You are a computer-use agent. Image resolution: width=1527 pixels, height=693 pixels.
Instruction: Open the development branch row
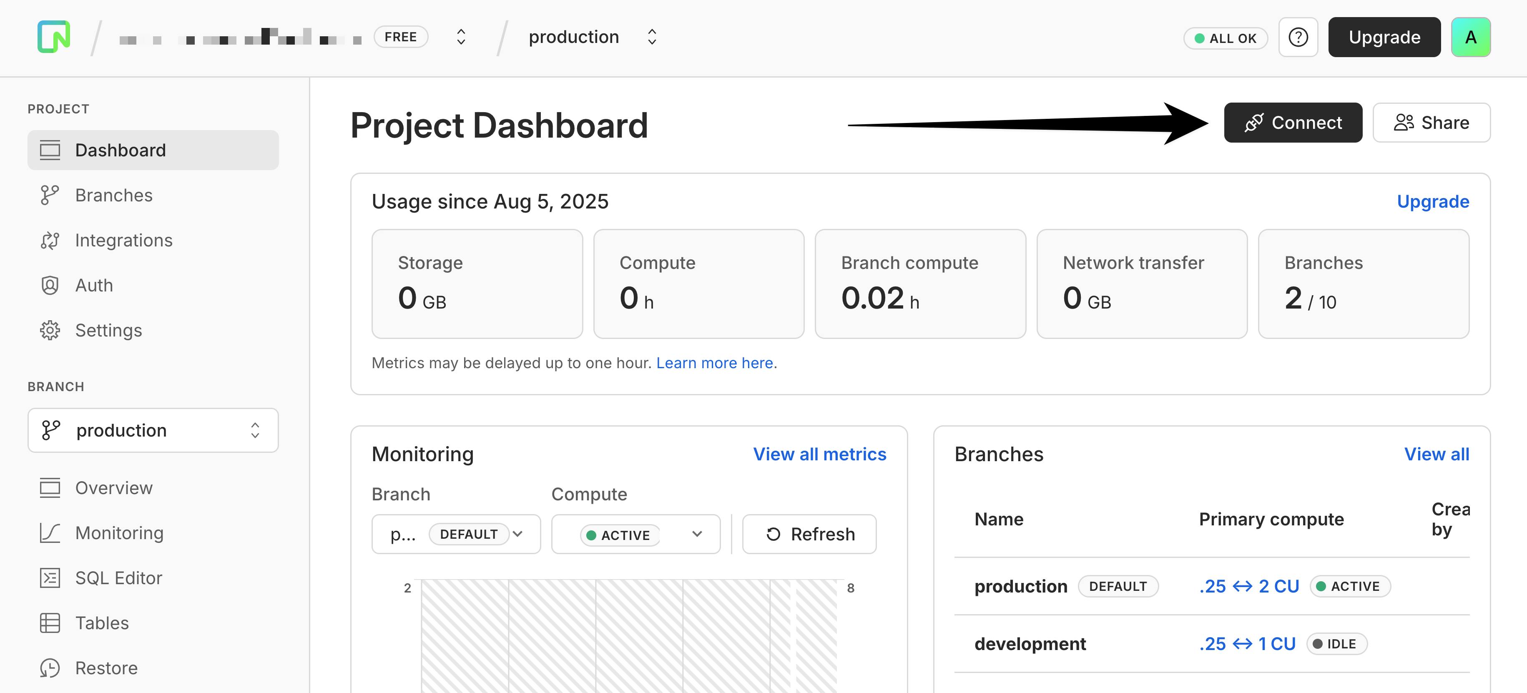coord(1212,644)
